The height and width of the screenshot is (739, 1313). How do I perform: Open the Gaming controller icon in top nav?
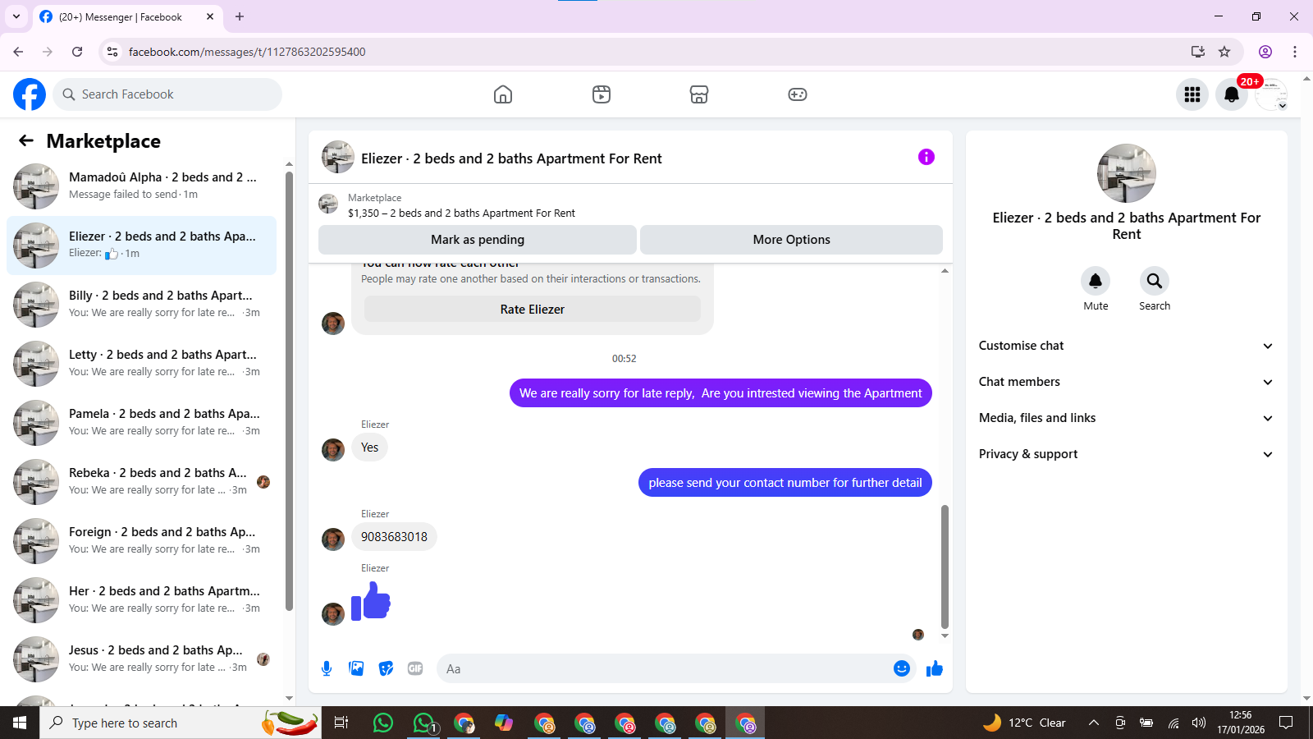798,94
